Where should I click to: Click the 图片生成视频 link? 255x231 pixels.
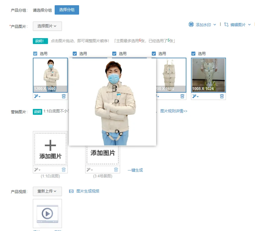(x=88, y=191)
